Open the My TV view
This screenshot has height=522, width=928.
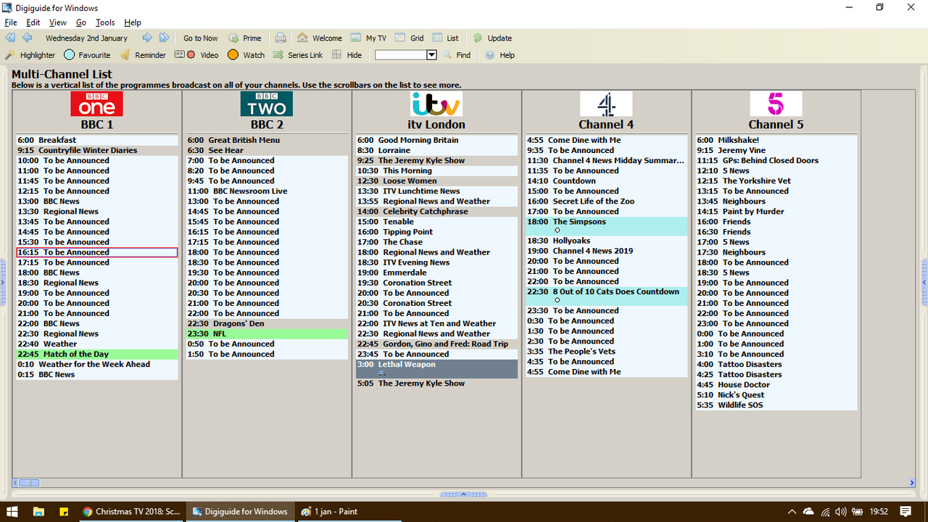click(x=368, y=38)
